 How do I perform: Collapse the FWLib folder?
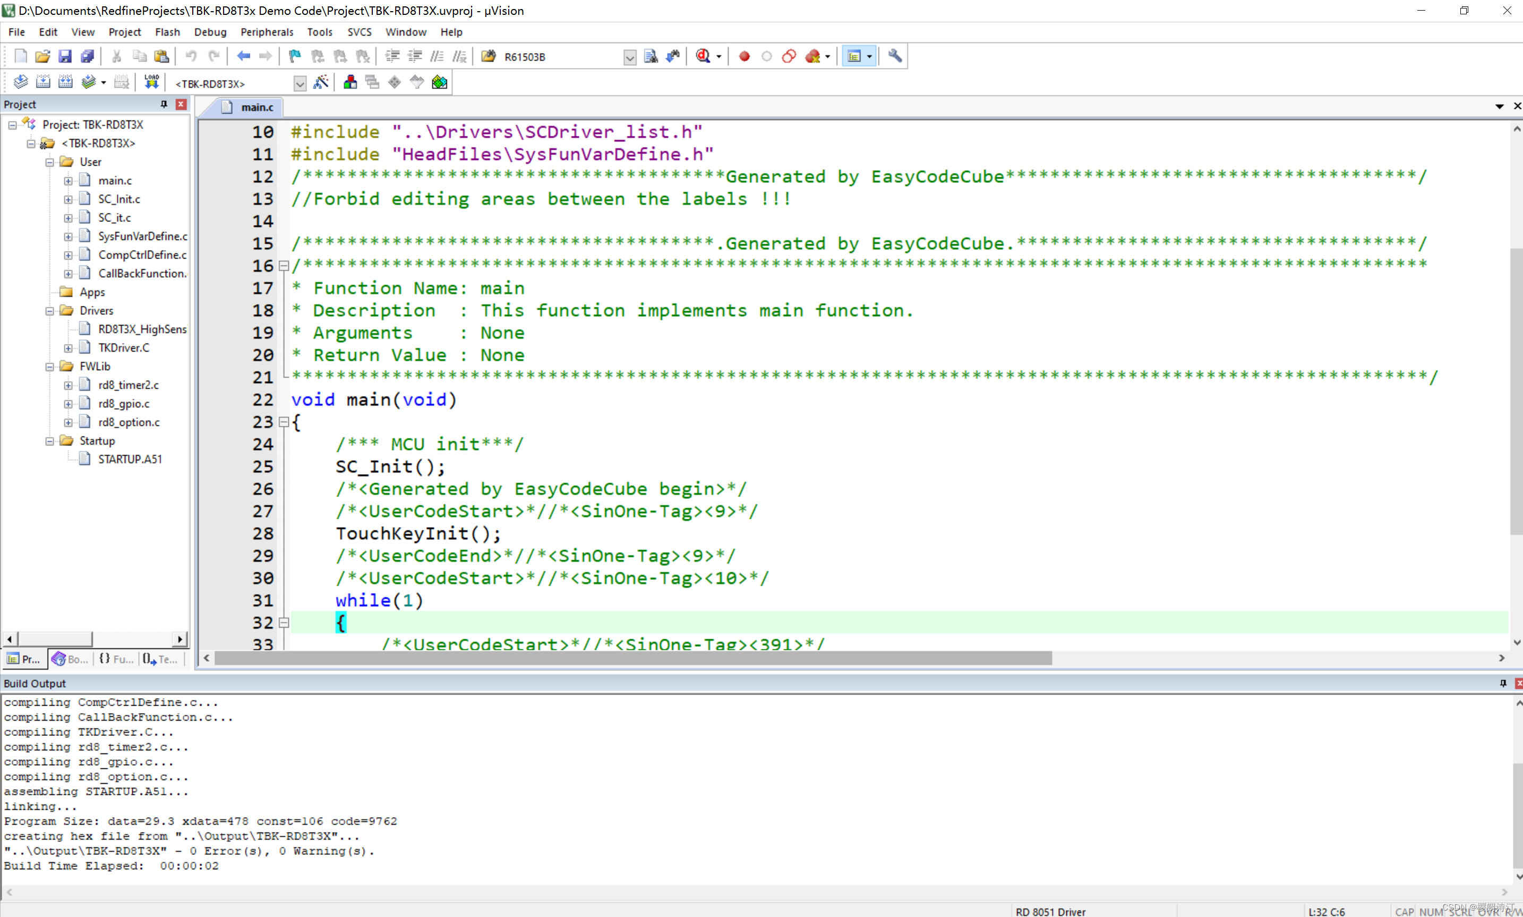tap(49, 367)
